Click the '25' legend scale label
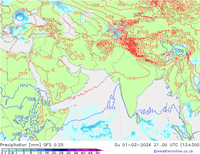Screen dimensions: 200x154 point(61,153)
